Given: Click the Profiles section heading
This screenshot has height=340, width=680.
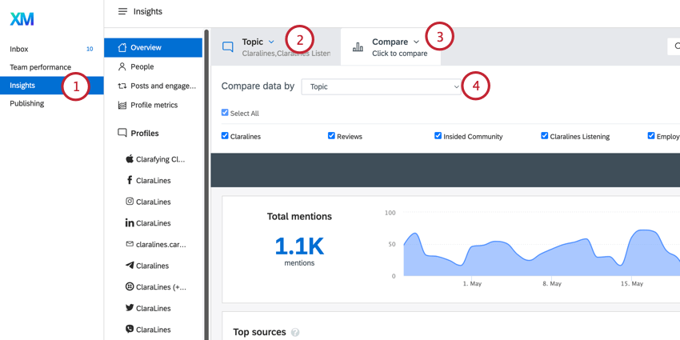Looking at the screenshot, I should coord(145,133).
